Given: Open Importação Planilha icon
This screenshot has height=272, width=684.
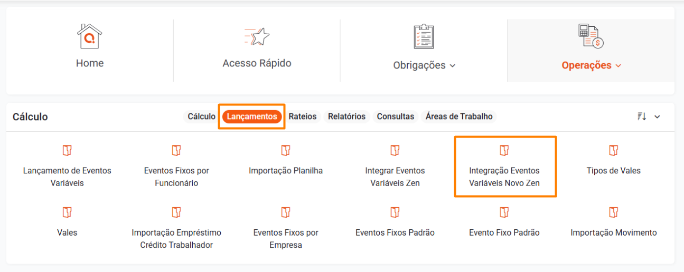Looking at the screenshot, I should click(286, 151).
